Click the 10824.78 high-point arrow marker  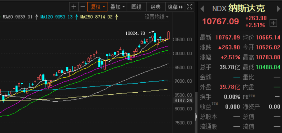pyautogui.click(x=151, y=32)
